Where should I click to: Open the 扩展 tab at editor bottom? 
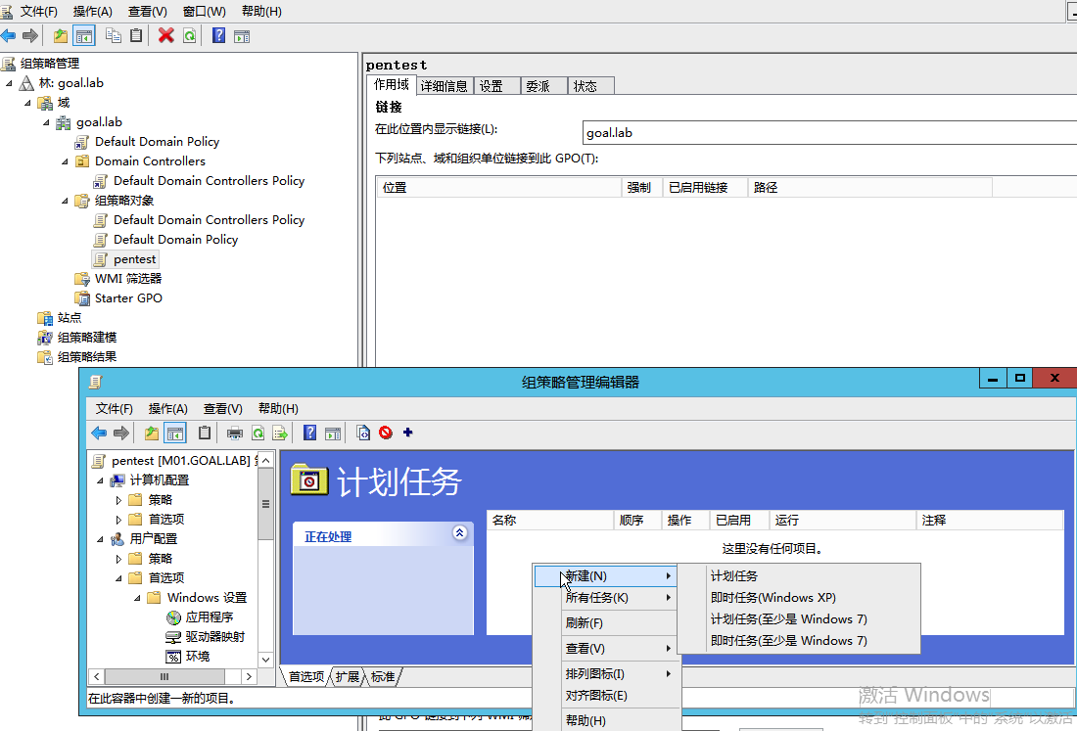(x=347, y=676)
